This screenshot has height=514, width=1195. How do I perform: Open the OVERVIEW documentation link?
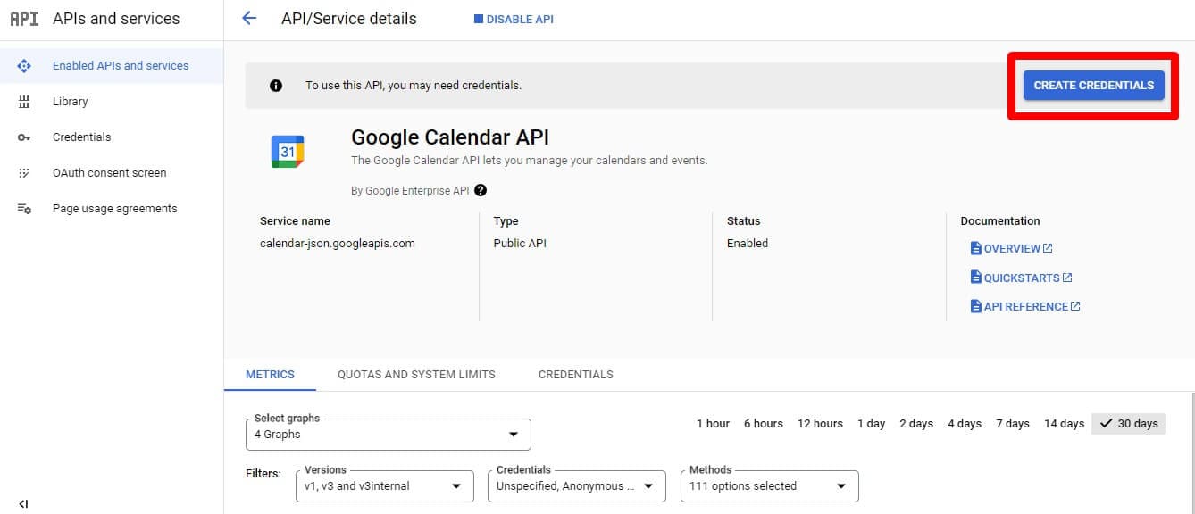1012,248
